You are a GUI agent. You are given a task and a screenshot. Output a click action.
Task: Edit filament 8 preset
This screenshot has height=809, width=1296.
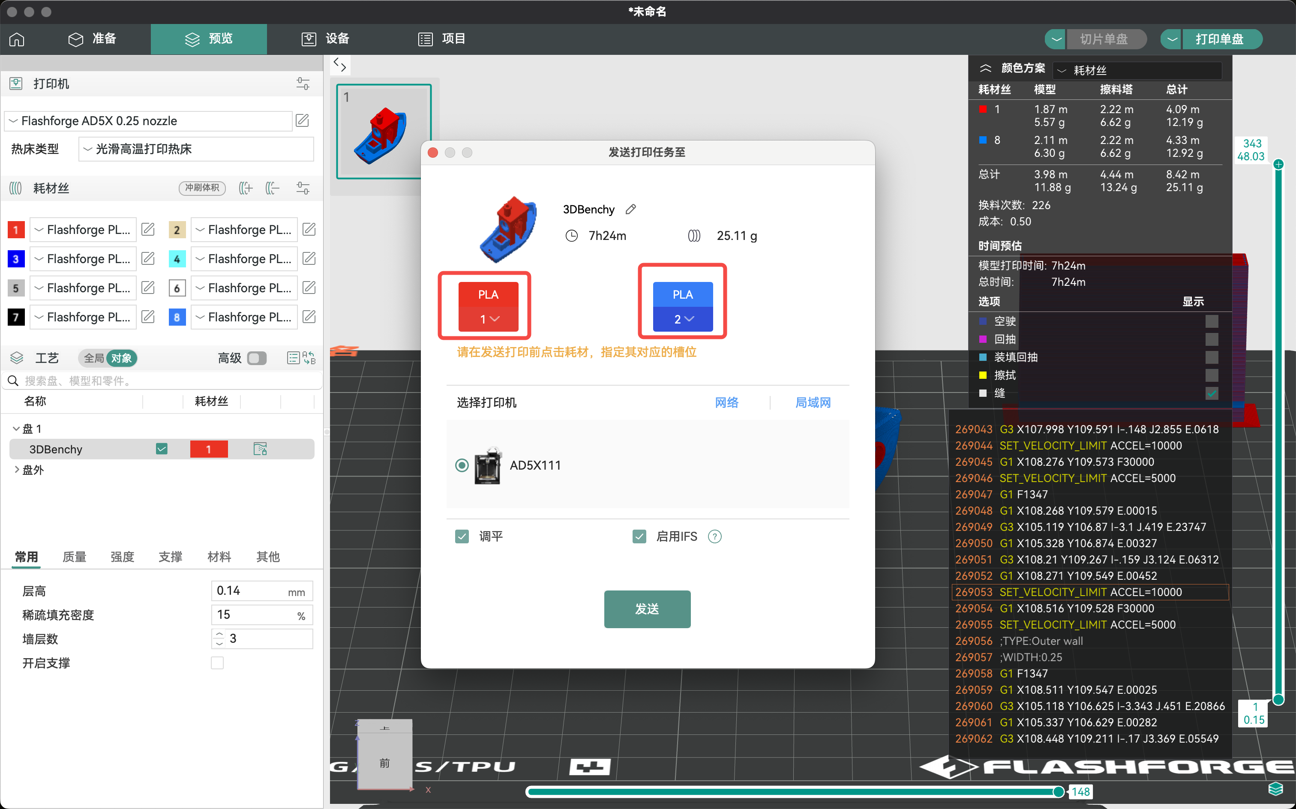coord(309,317)
